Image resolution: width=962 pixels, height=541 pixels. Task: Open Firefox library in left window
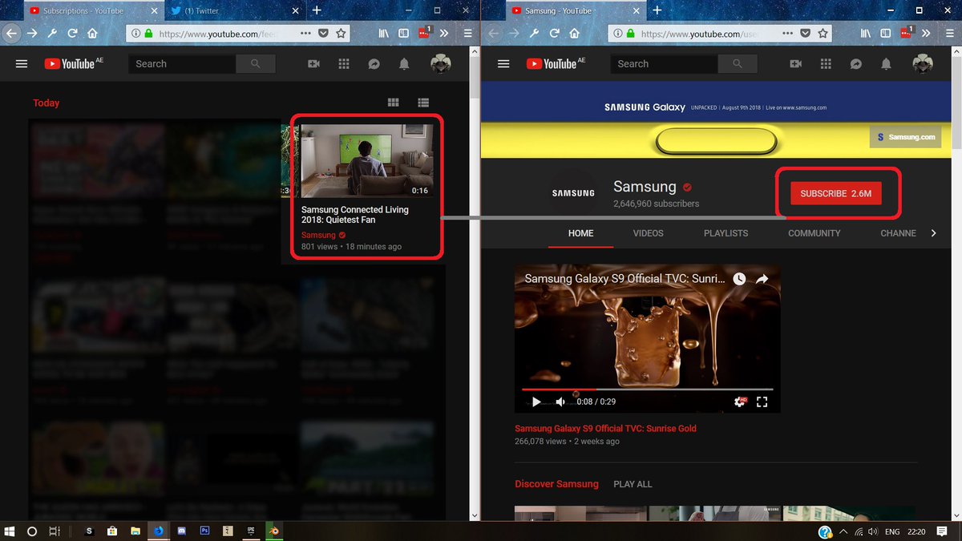pyautogui.click(x=384, y=34)
